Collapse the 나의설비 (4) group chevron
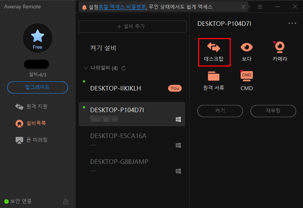 click(x=86, y=68)
